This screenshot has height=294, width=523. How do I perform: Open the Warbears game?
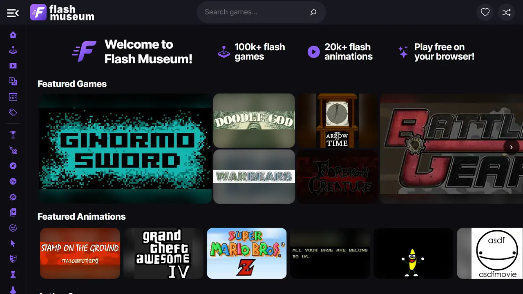pos(254,176)
